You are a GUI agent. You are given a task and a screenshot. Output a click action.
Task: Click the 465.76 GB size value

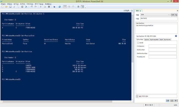coord(122,44)
